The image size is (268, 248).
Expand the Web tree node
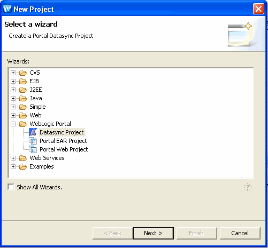coord(13,115)
